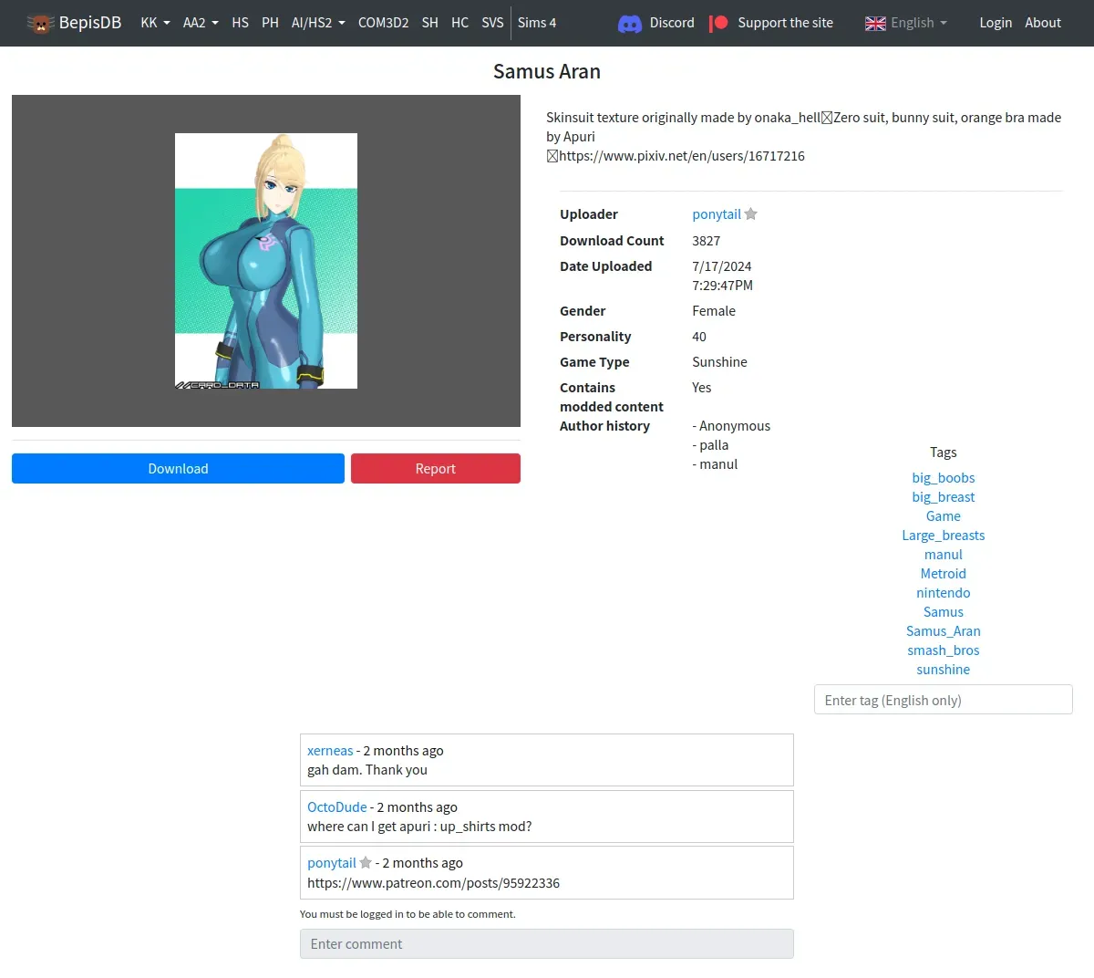Go to the COM3D2 section
This screenshot has height=978, width=1094.
pyautogui.click(x=383, y=23)
